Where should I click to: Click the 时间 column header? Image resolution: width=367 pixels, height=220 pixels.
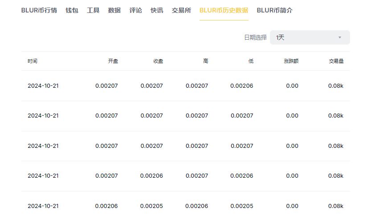tap(33, 61)
